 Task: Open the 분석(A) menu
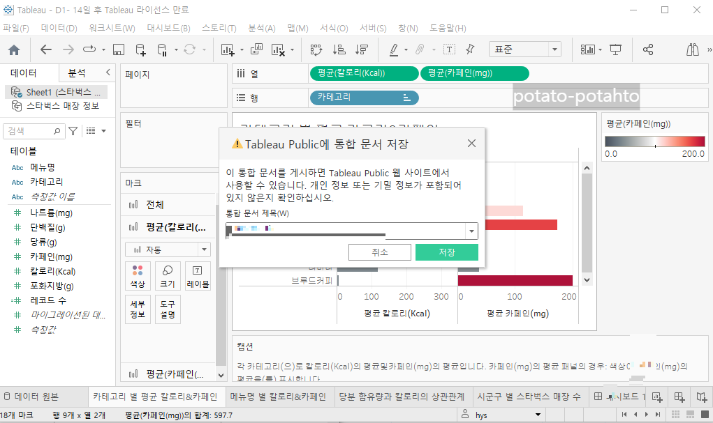coord(261,28)
